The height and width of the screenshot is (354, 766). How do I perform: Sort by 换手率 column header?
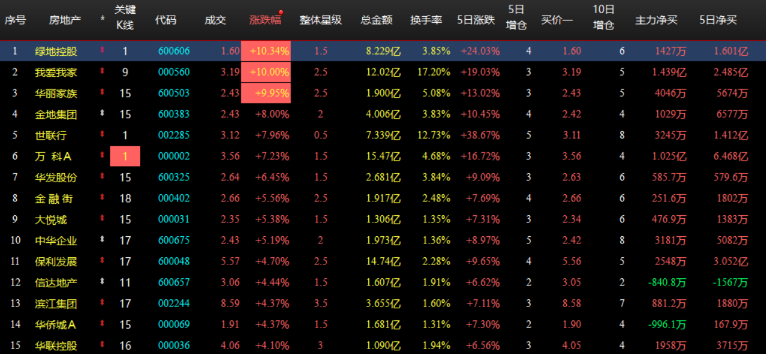(426, 20)
